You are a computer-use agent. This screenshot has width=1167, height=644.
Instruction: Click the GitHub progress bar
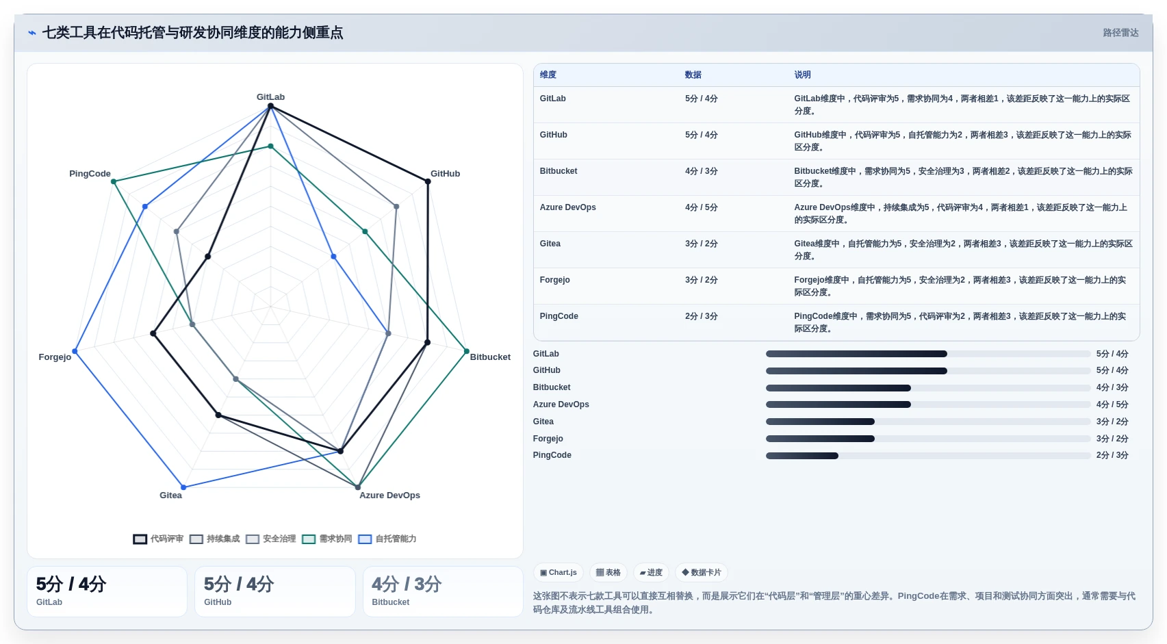tap(928, 371)
